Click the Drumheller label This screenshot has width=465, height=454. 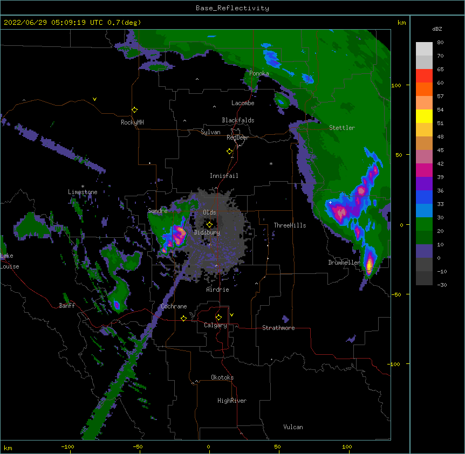click(344, 263)
